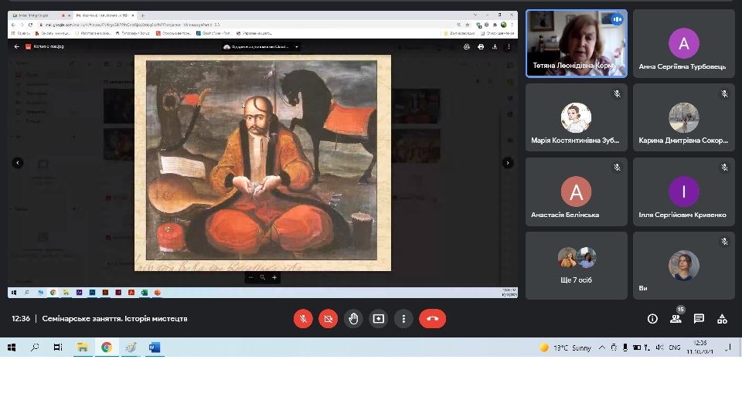Open Word from the Windows taskbar
Viewport: 742px width, 417px height.
pos(153,347)
